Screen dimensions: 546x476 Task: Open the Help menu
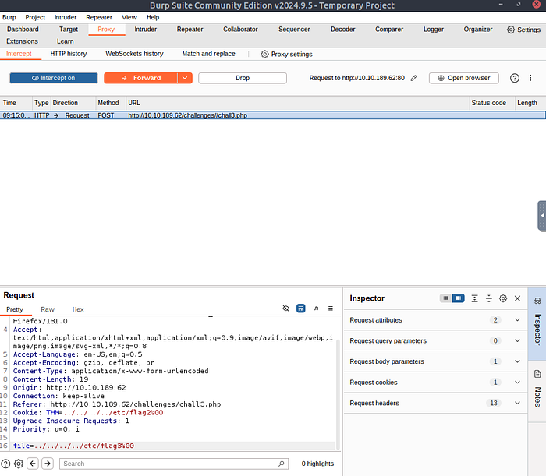153,17
